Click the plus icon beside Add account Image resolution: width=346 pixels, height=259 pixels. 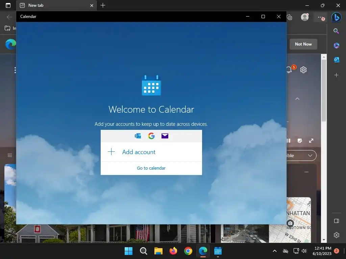[x=112, y=152]
